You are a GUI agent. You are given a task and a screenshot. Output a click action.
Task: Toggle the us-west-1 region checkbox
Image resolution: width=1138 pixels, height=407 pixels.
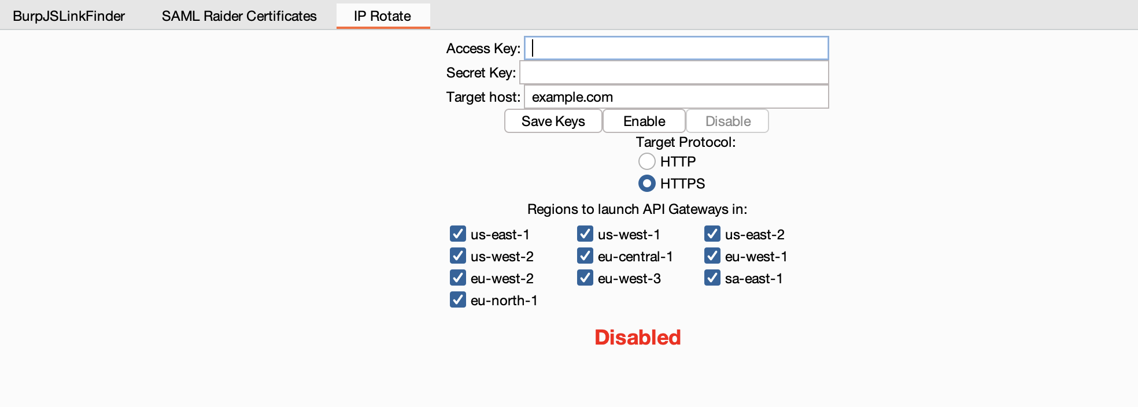pos(585,234)
